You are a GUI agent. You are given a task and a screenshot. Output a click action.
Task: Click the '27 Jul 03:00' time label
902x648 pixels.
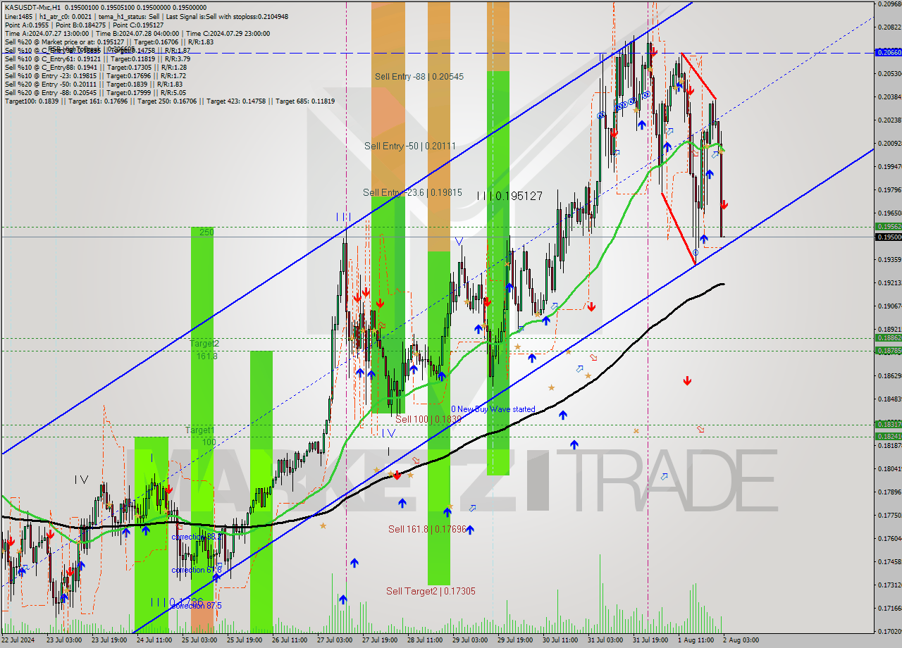pyautogui.click(x=335, y=640)
